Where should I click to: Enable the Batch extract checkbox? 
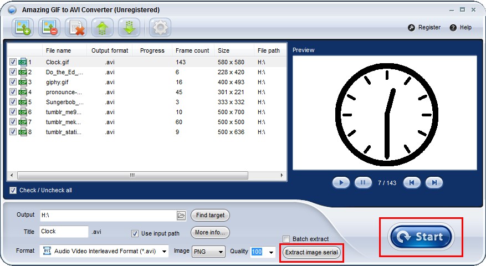287,239
